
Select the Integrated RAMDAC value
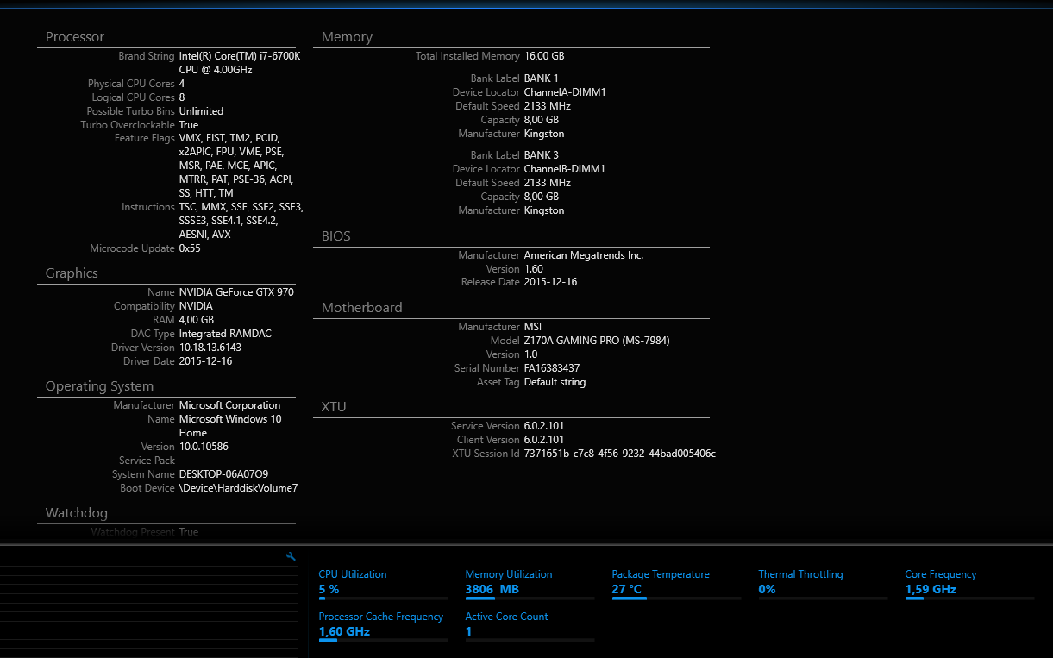tap(225, 334)
